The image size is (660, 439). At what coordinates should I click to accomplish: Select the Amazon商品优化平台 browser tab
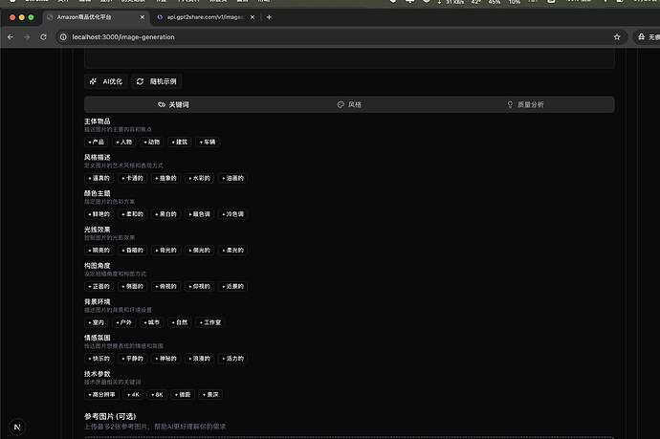click(97, 17)
